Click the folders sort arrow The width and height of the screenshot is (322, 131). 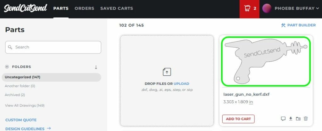(96, 67)
